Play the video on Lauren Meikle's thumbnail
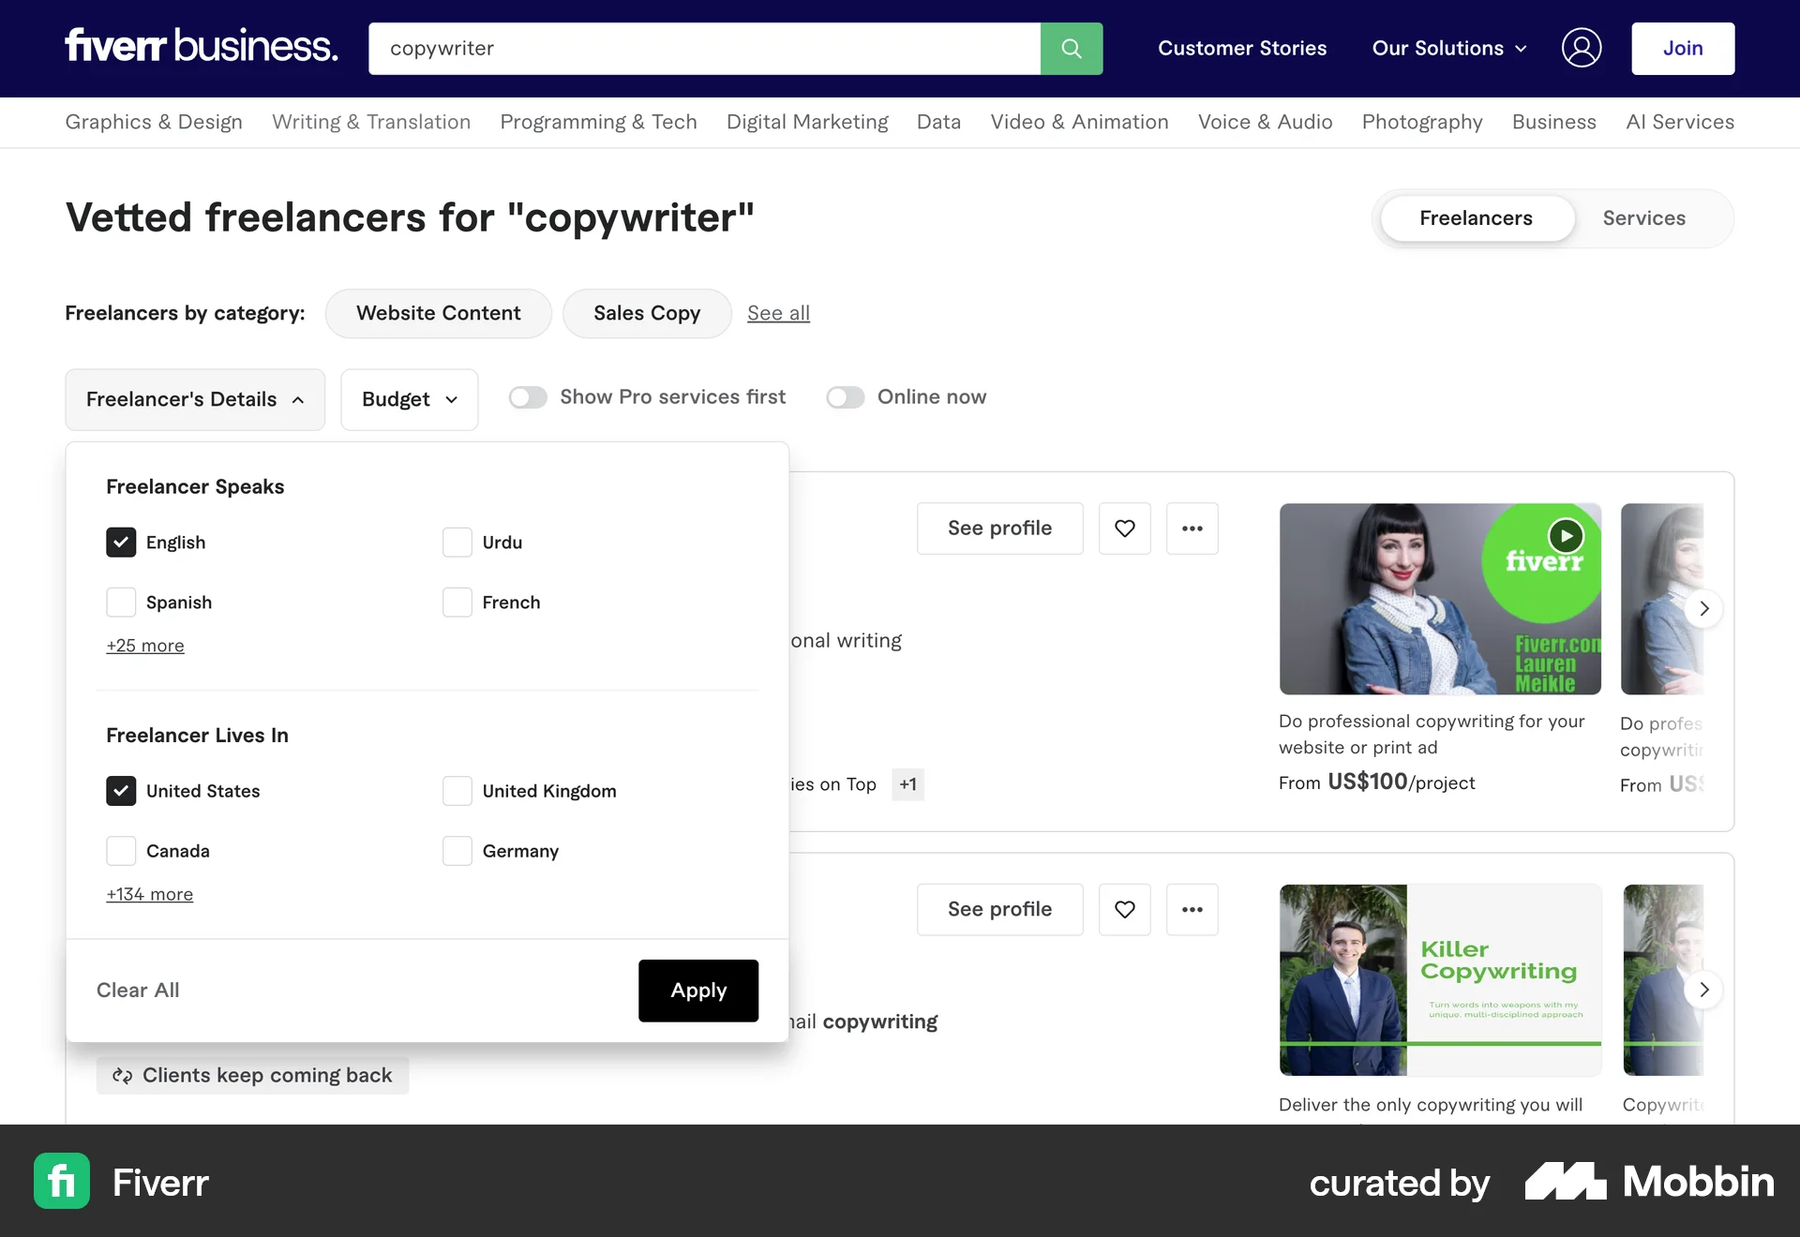Screen dimensions: 1800x1237 [1564, 535]
